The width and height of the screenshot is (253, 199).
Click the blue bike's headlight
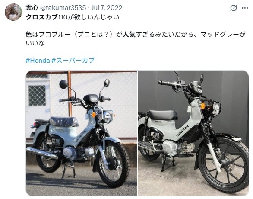pyautogui.click(x=108, y=117)
